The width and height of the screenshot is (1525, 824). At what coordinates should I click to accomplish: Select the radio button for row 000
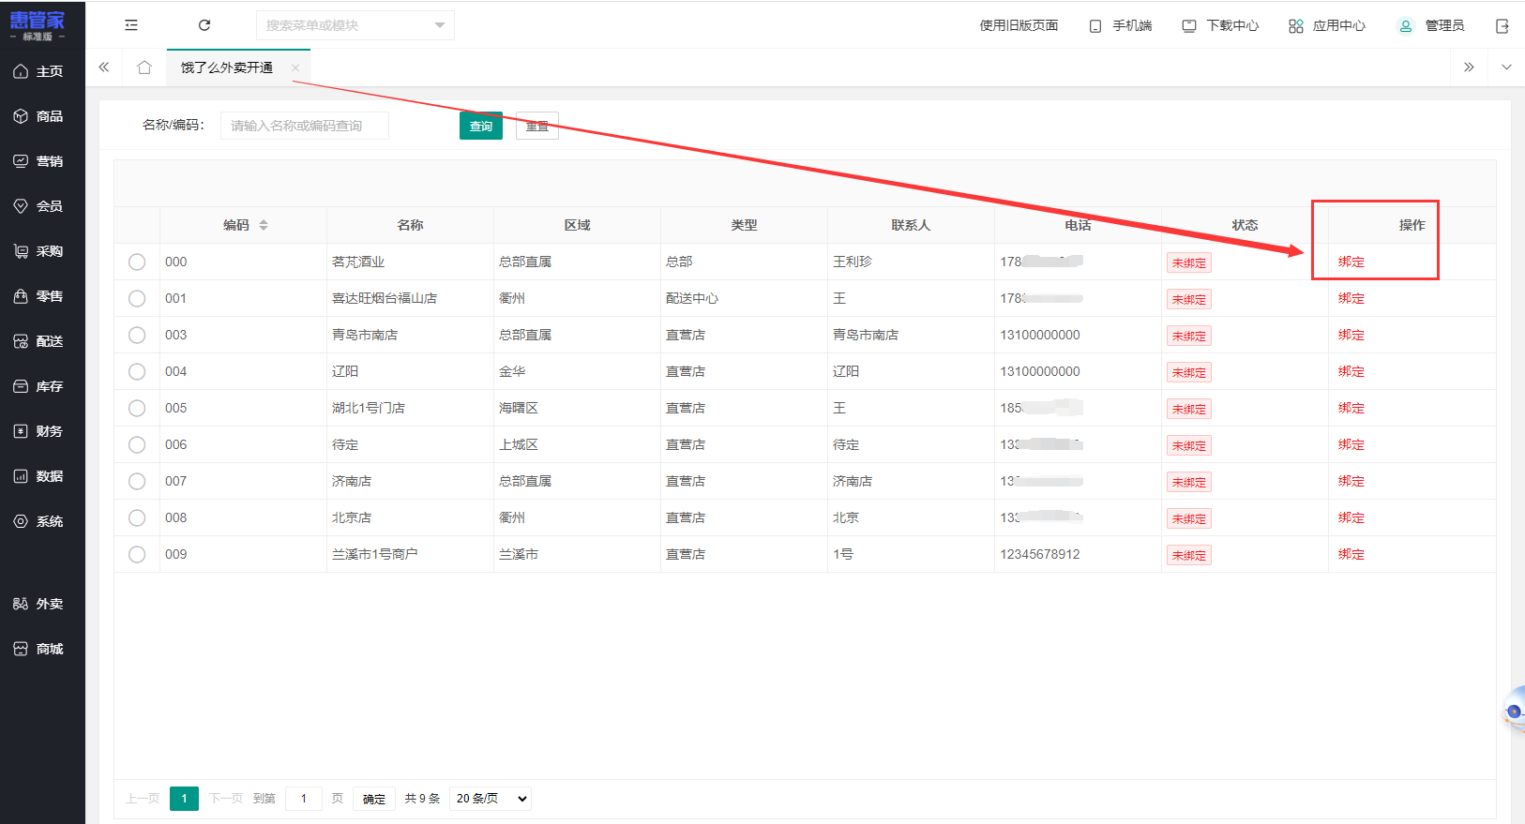[137, 262]
